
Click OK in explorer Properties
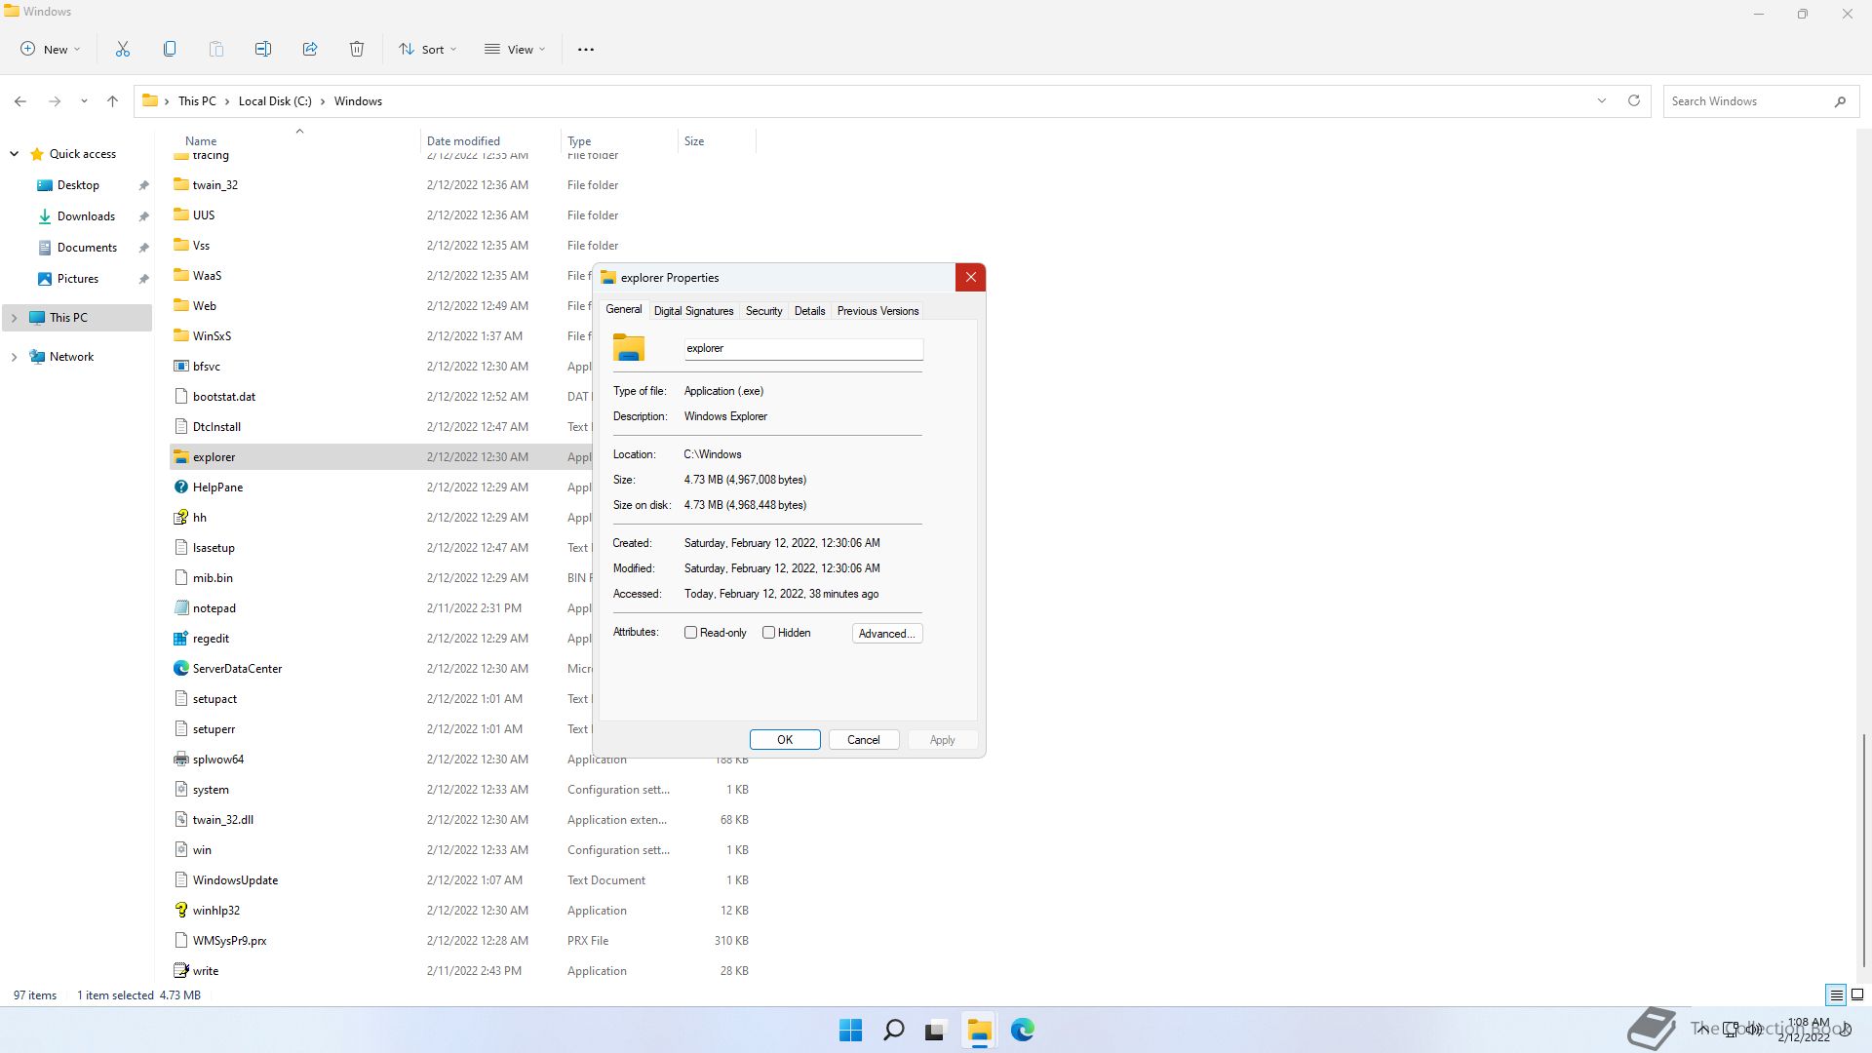coord(785,740)
